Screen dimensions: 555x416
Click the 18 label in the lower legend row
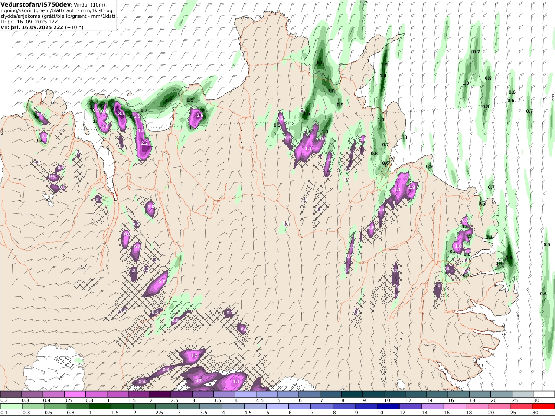(469, 413)
